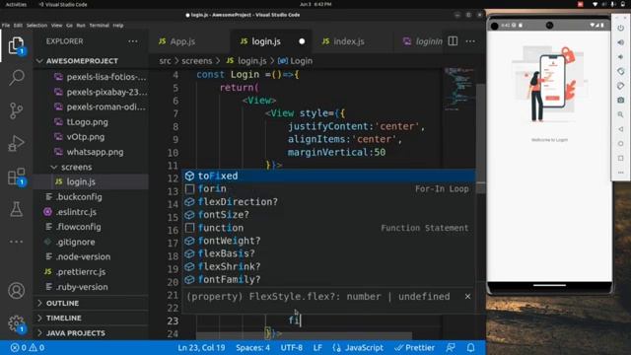The width and height of the screenshot is (631, 355).
Task: Open tLogo.png in the Explorer
Action: click(91, 122)
